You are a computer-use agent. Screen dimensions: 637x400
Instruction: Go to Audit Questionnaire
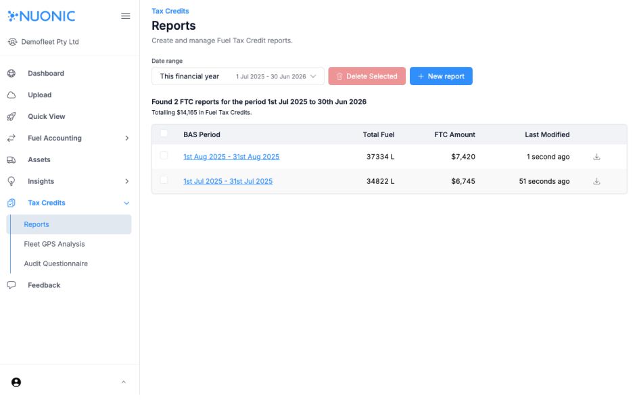pos(55,264)
